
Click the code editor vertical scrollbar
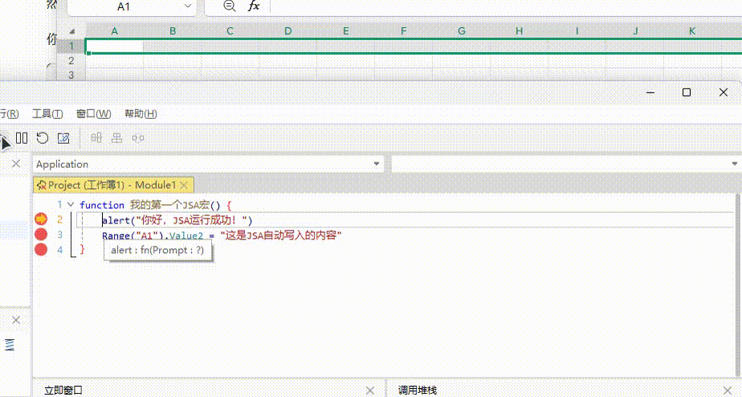point(739,285)
